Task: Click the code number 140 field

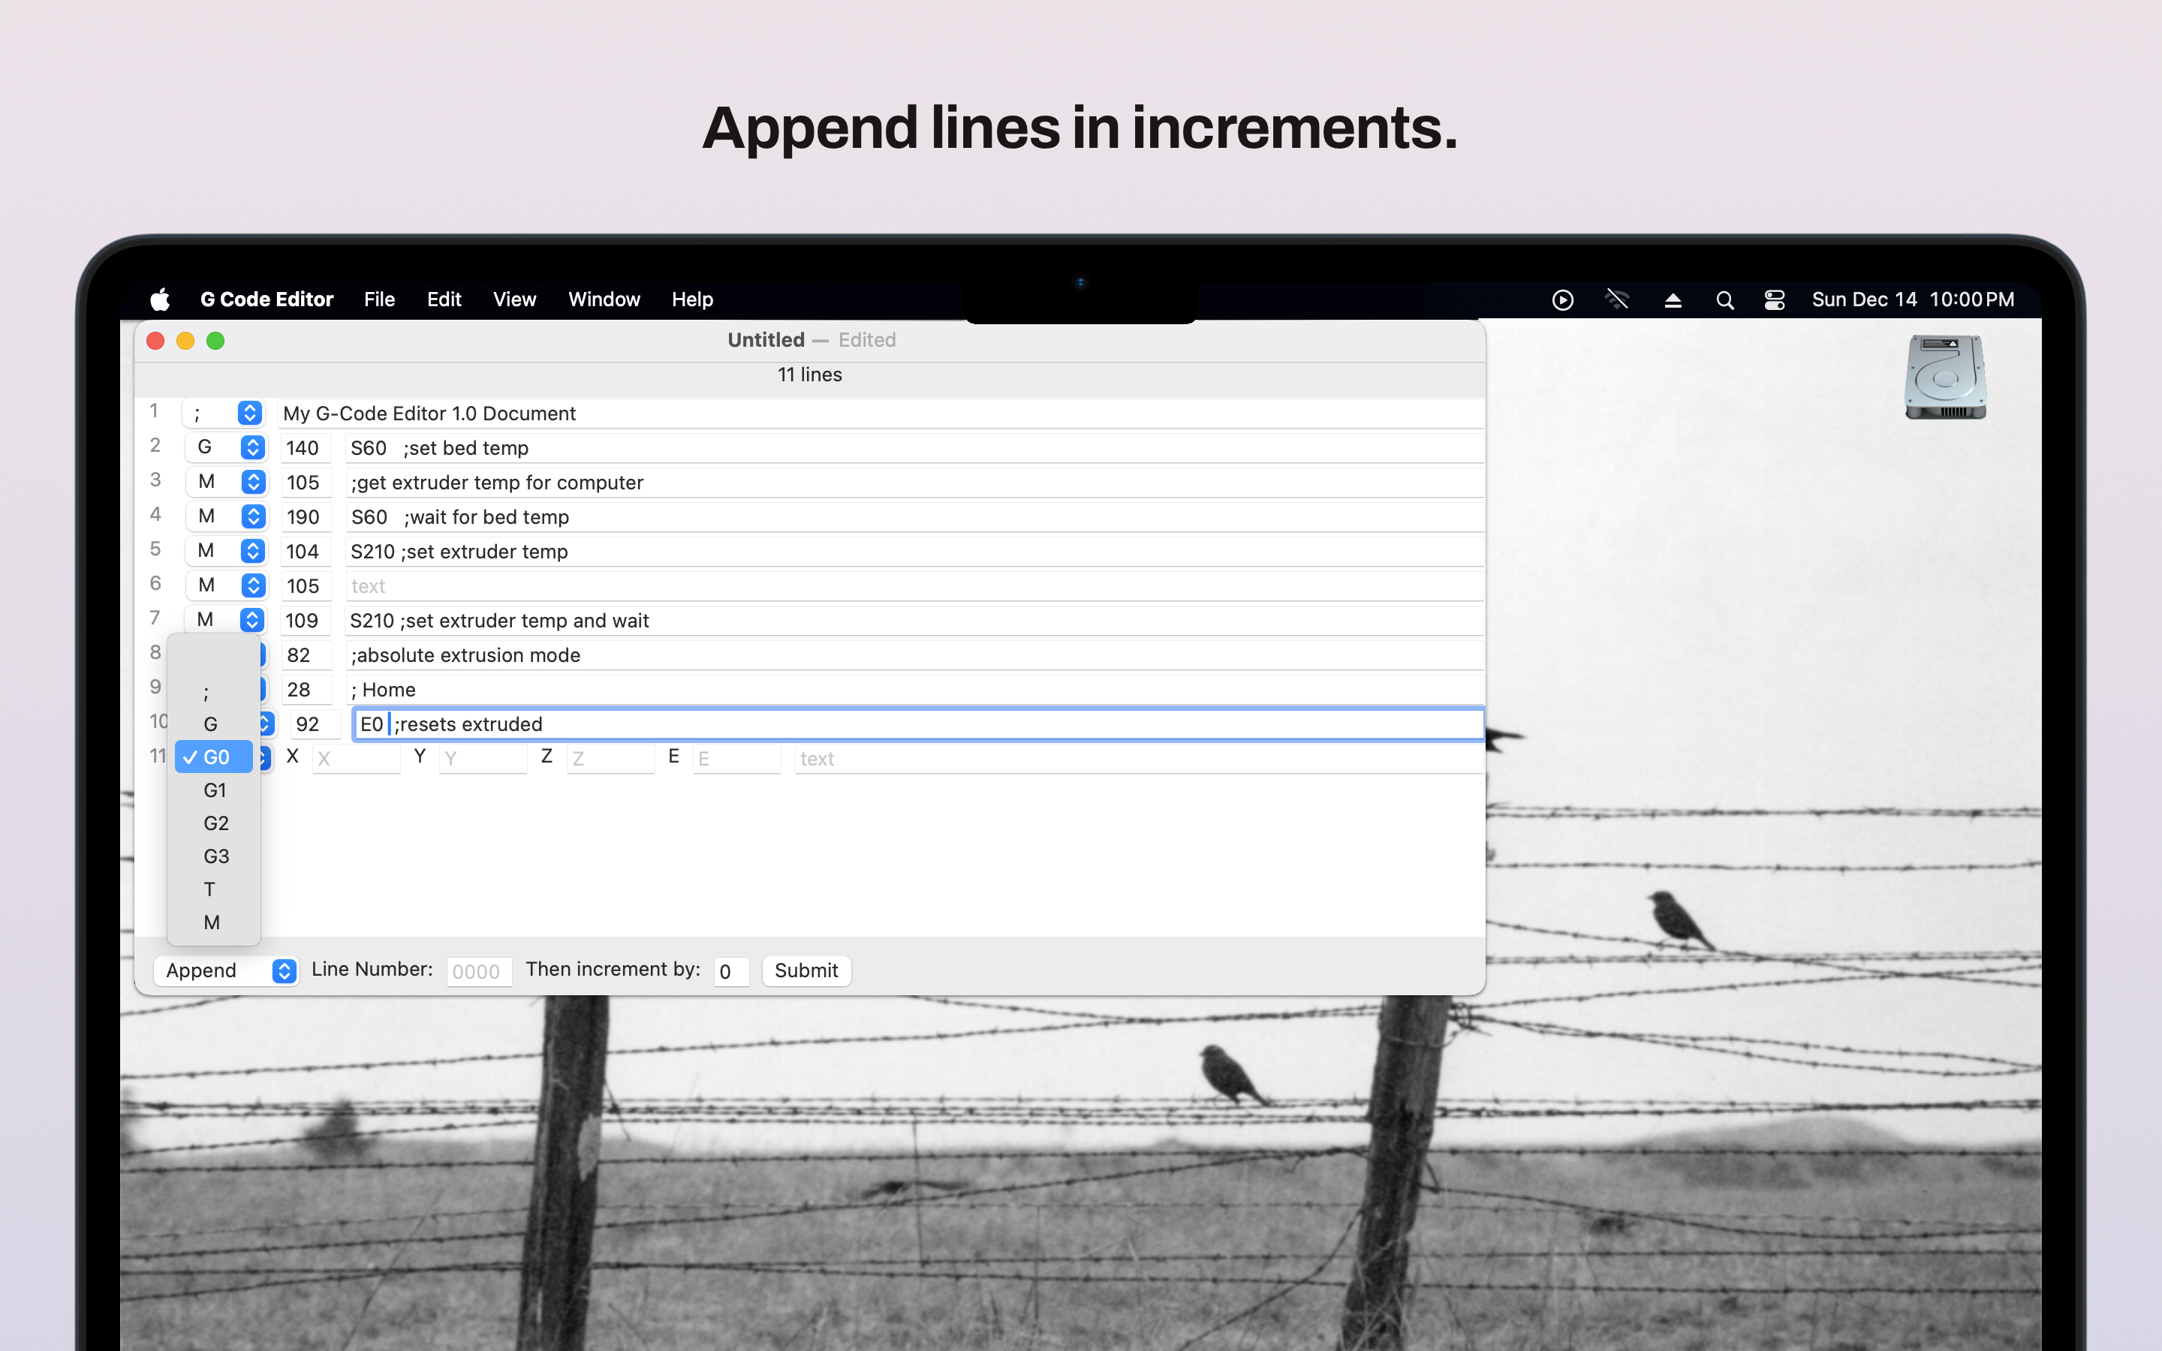Action: tap(306, 447)
